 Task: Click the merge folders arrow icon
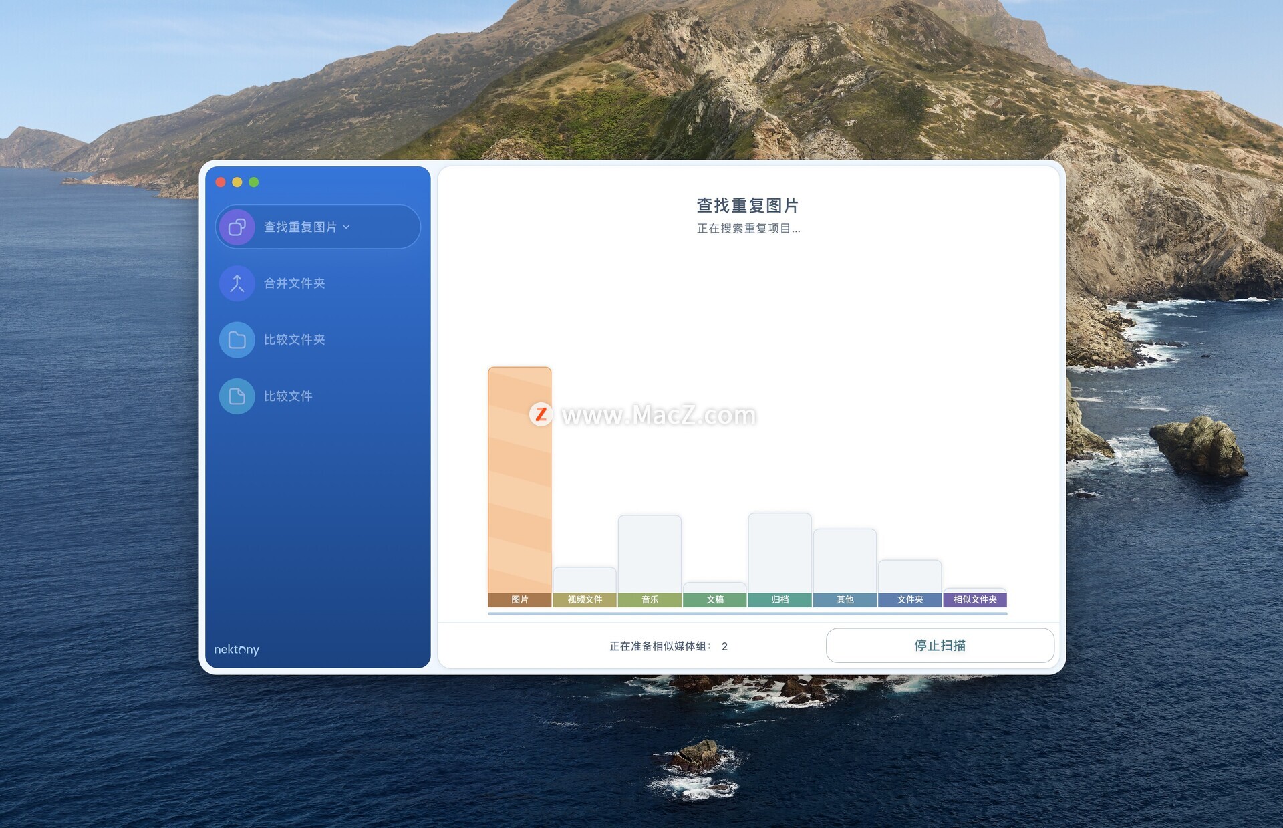point(237,283)
